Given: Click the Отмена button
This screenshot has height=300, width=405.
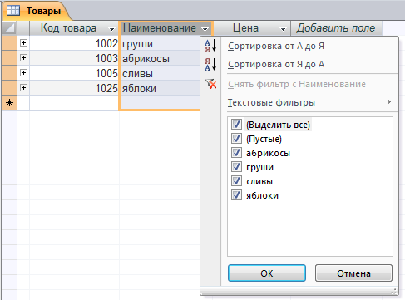Looking at the screenshot, I should click(353, 273).
